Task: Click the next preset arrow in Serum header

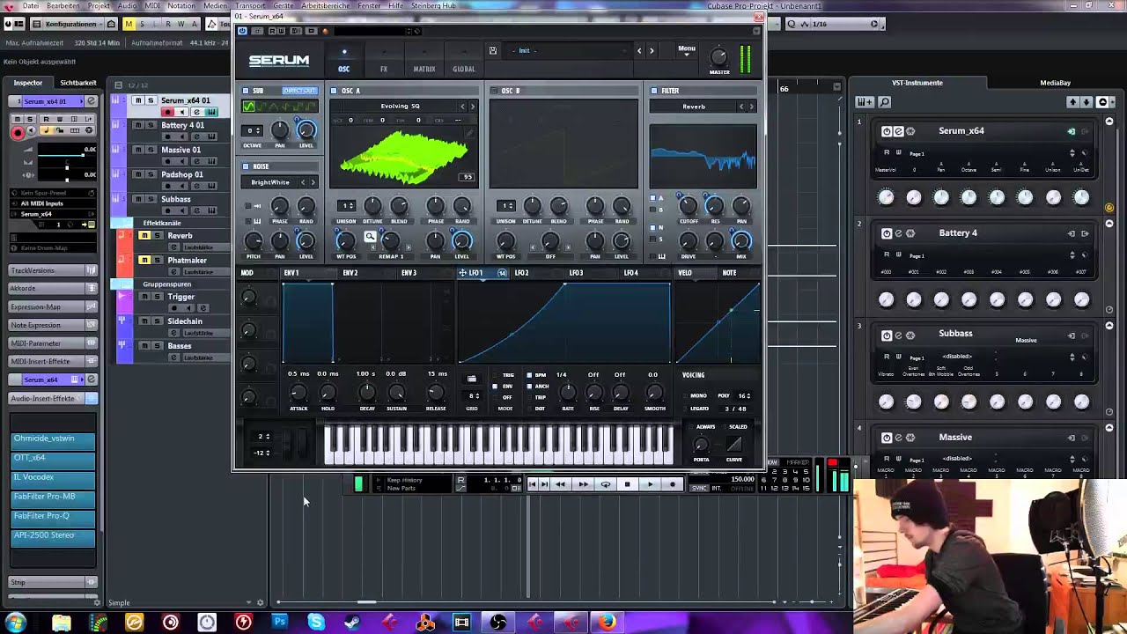Action: tap(652, 50)
